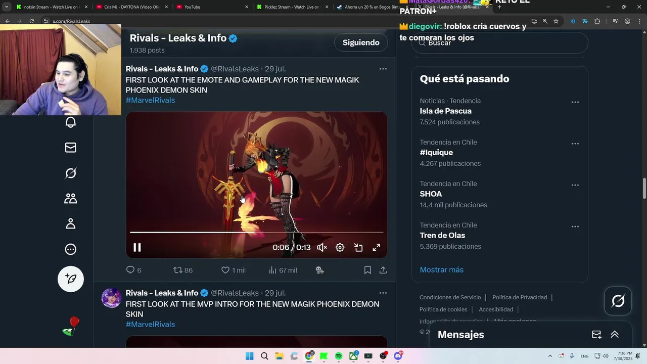Like the emote and gameplay post
Screen dimensions: 647x364
click(x=233, y=270)
